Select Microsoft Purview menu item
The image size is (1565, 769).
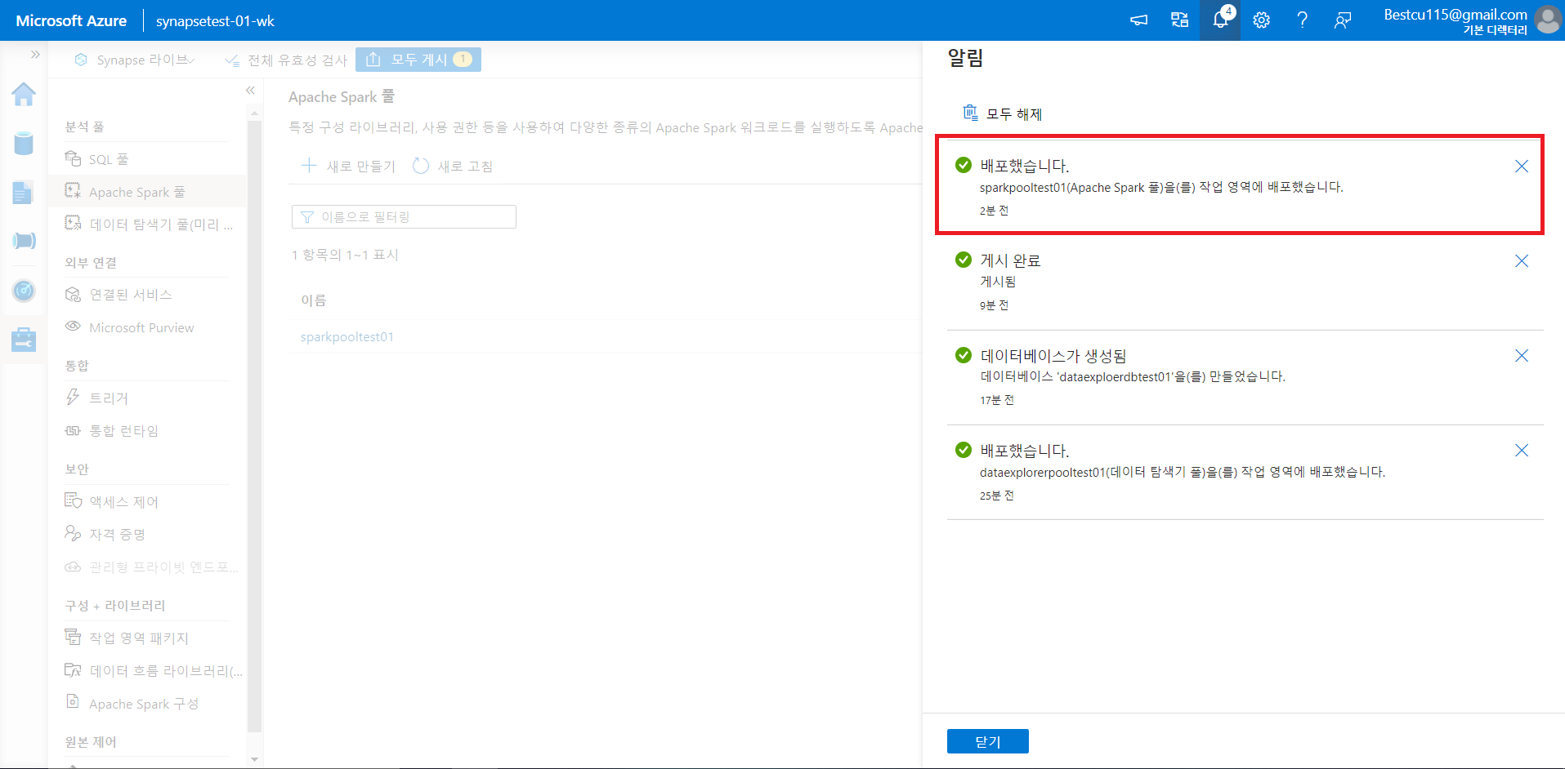point(147,327)
